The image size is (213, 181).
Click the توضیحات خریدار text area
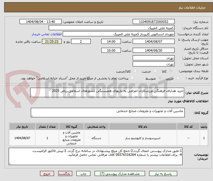tap(95, 156)
